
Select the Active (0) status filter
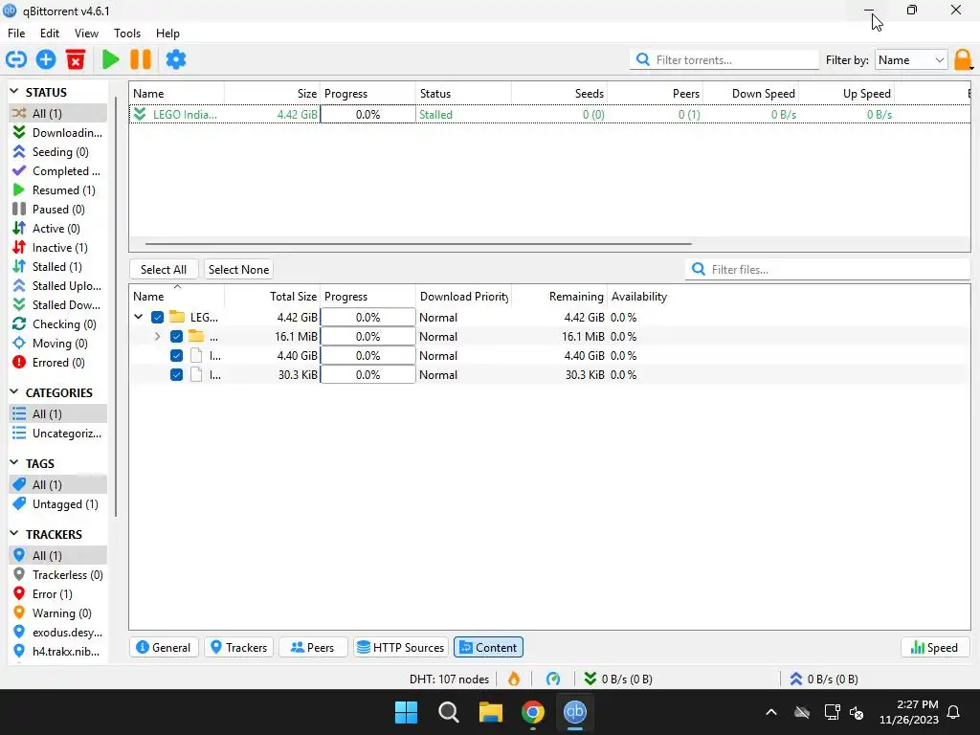[58, 229]
